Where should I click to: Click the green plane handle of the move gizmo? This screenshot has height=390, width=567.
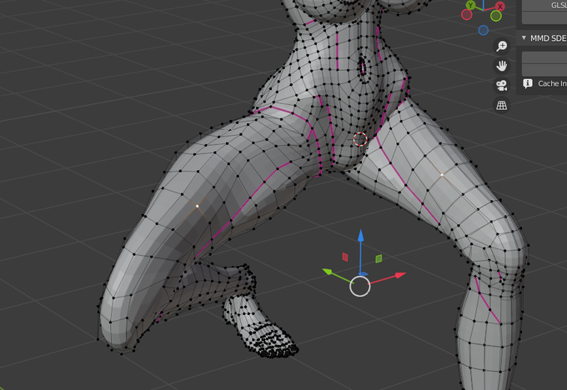point(379,258)
